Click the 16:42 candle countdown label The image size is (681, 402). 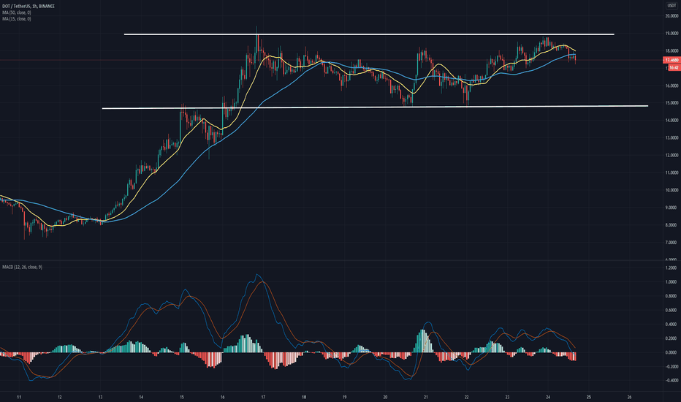click(674, 68)
